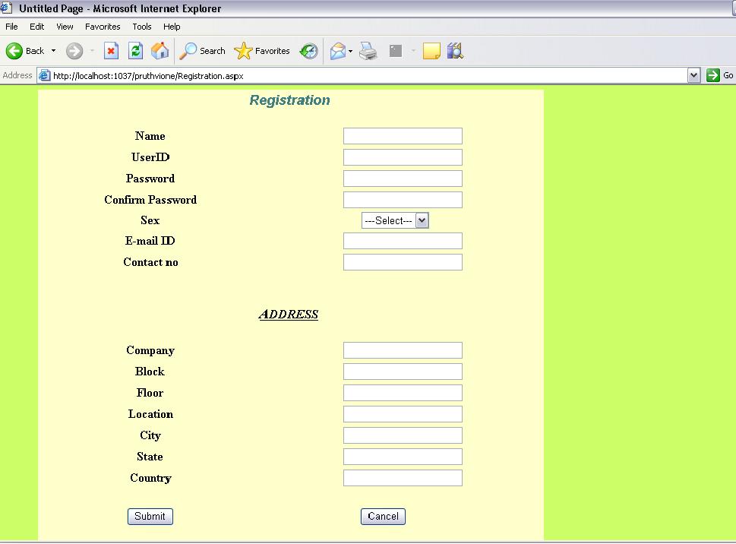Refresh the page using the toolbar icon
This screenshot has height=544, width=736.
pyautogui.click(x=136, y=51)
